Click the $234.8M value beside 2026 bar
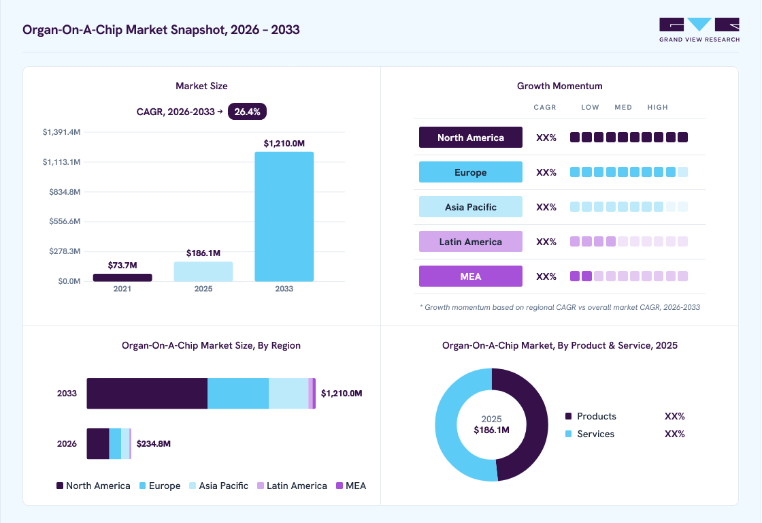Image resolution: width=762 pixels, height=523 pixels. (x=154, y=444)
